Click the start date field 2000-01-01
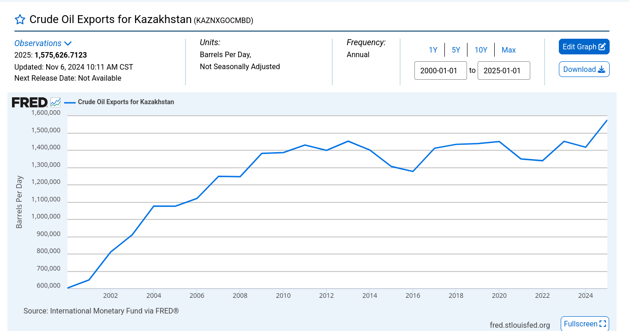The height and width of the screenshot is (331, 629). (x=441, y=71)
